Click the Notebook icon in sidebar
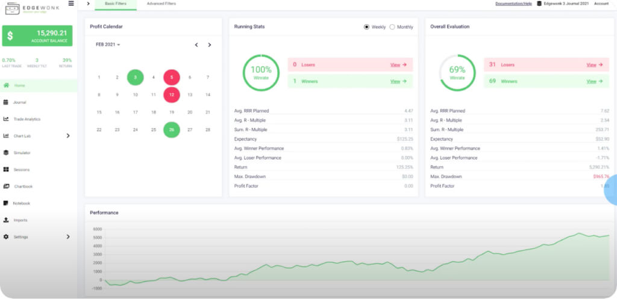This screenshot has height=299, width=617. tap(6, 203)
